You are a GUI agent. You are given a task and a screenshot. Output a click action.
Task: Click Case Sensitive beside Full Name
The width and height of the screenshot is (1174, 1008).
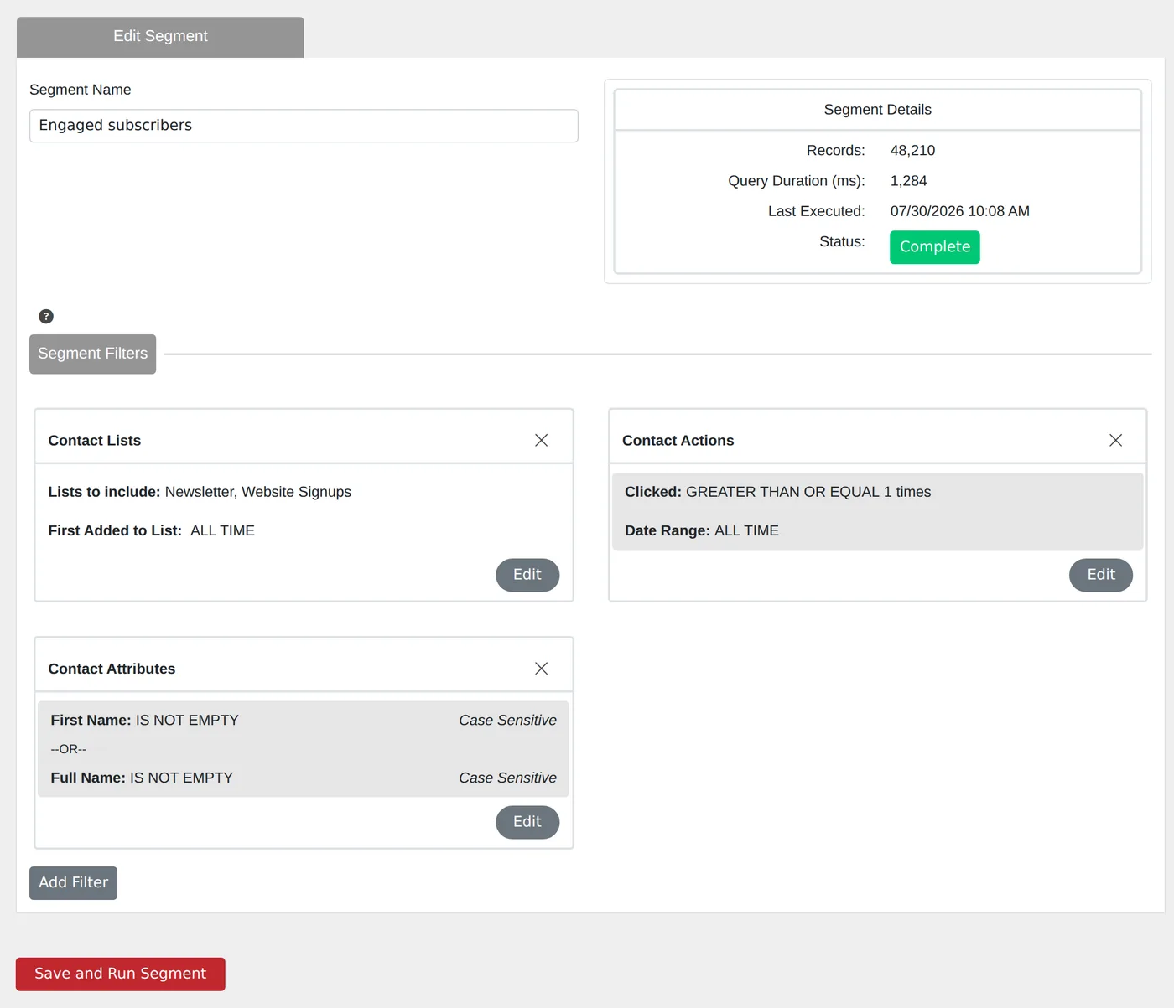[507, 778]
